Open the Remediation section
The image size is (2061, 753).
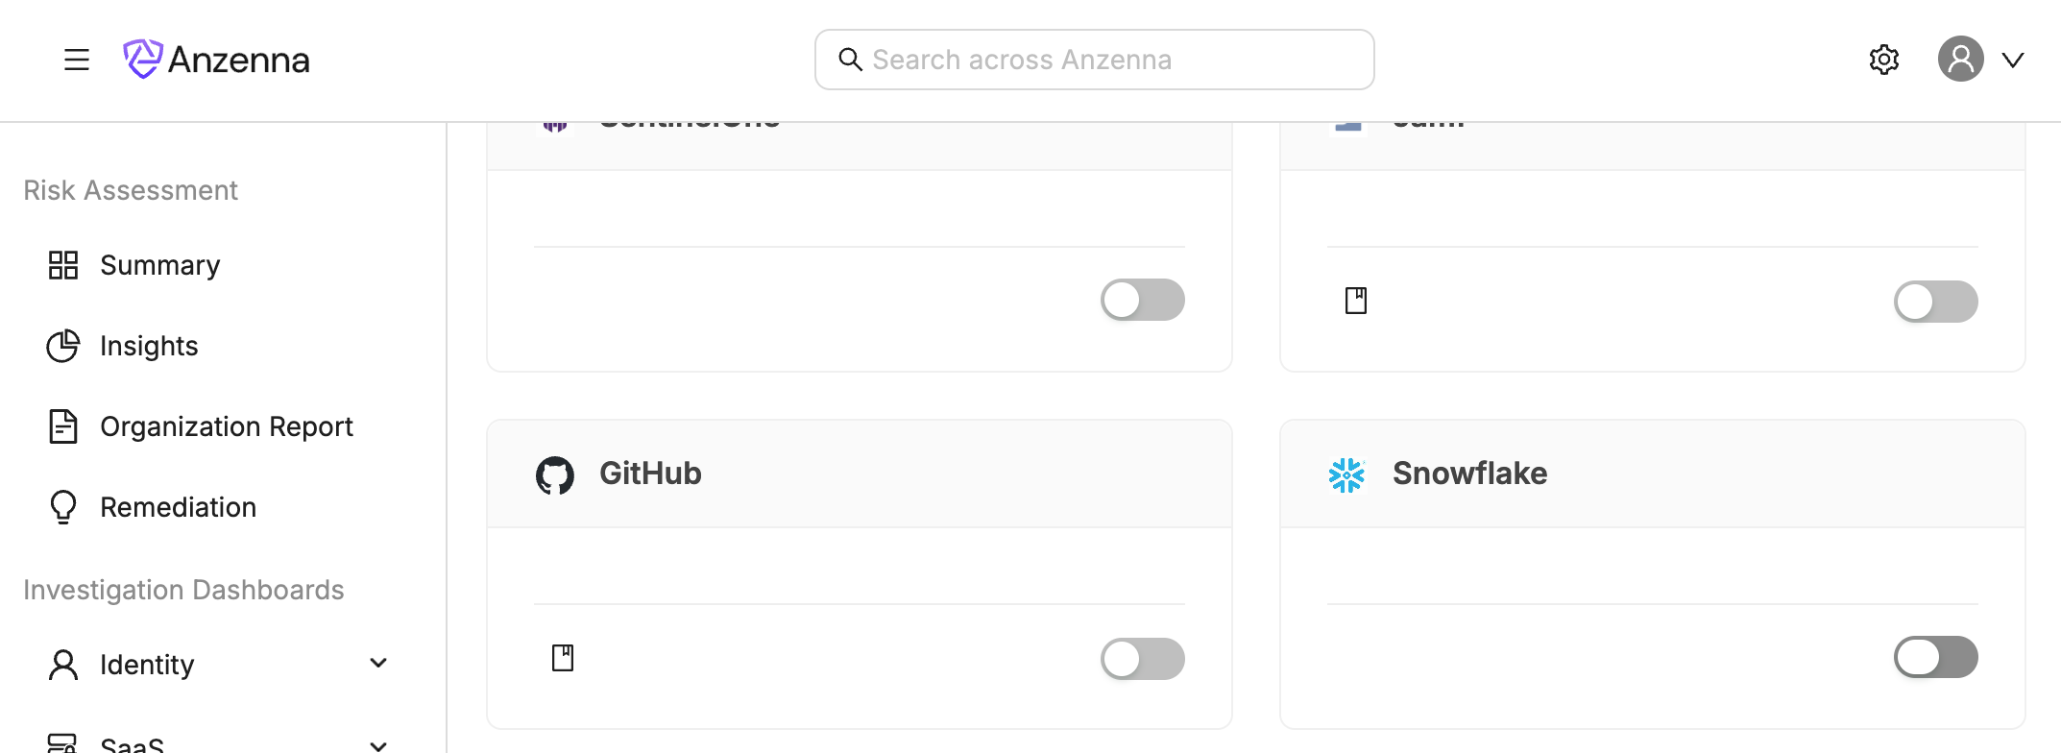[x=178, y=507]
